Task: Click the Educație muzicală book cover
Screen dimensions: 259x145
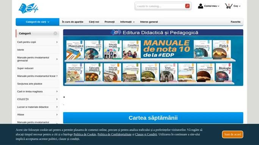Action: click(x=112, y=72)
